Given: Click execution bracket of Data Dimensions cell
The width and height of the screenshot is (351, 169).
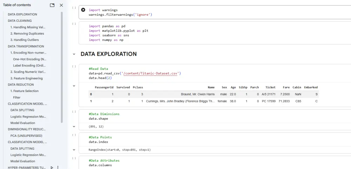Looking at the screenshot, I should (74, 112).
